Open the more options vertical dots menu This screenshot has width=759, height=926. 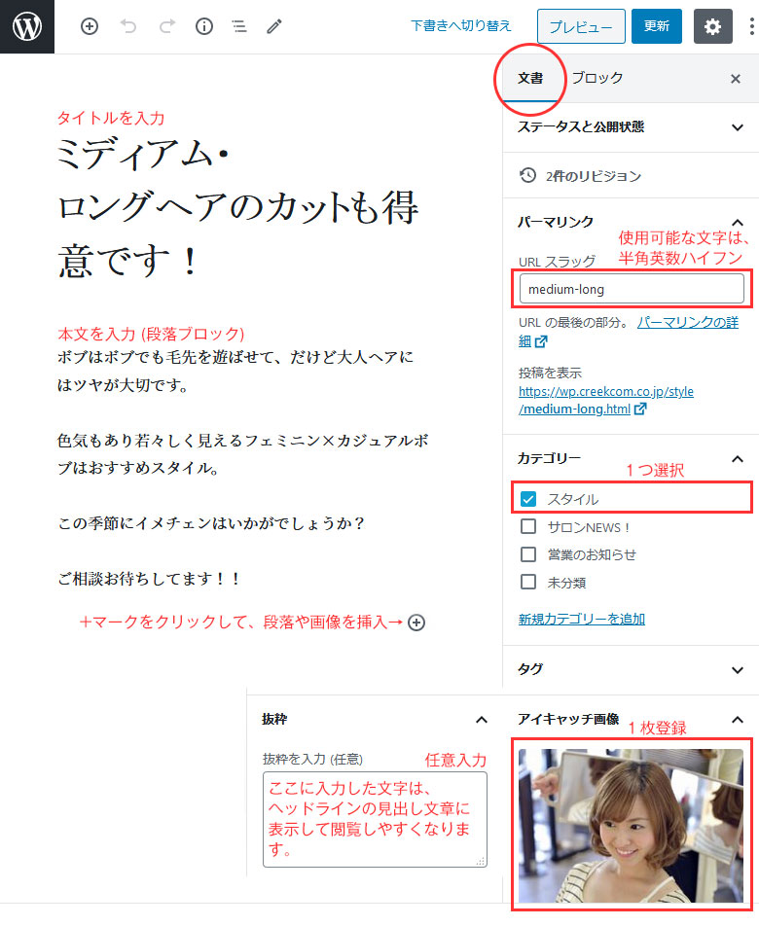pos(751,26)
